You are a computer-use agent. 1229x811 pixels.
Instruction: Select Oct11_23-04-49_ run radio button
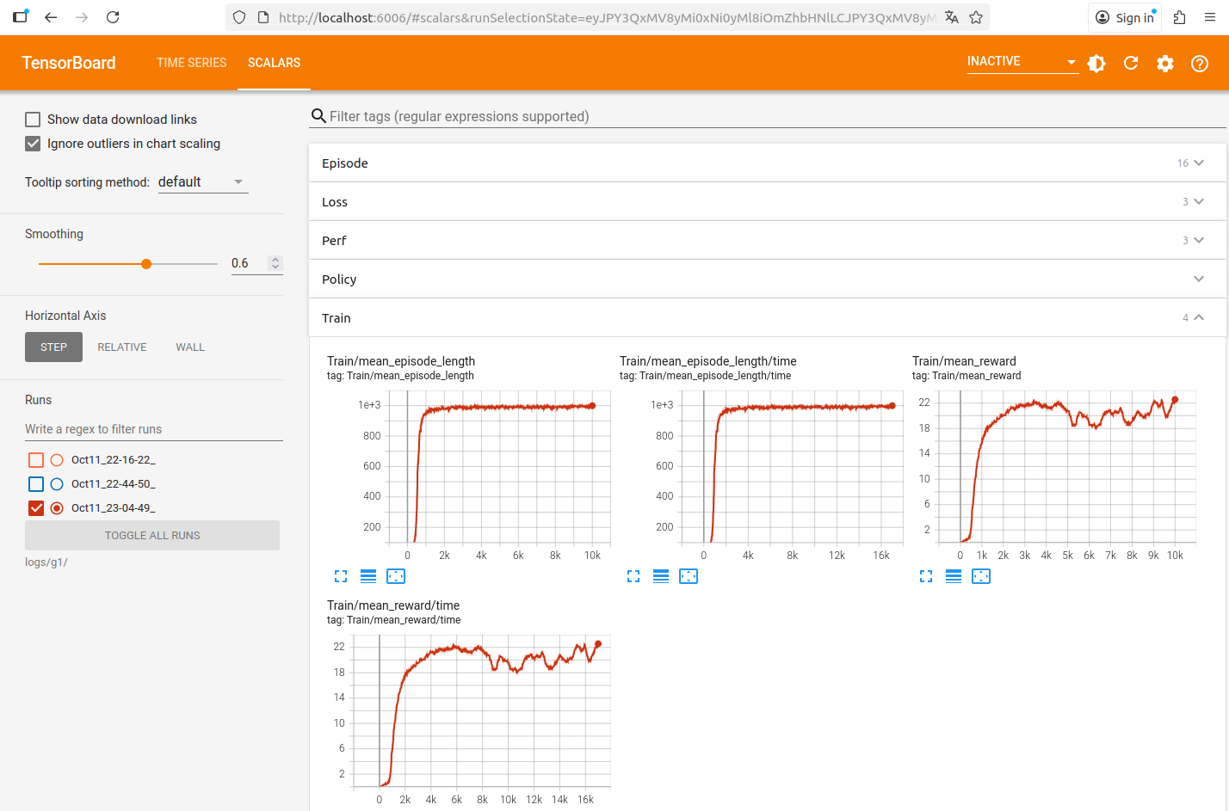coord(57,508)
